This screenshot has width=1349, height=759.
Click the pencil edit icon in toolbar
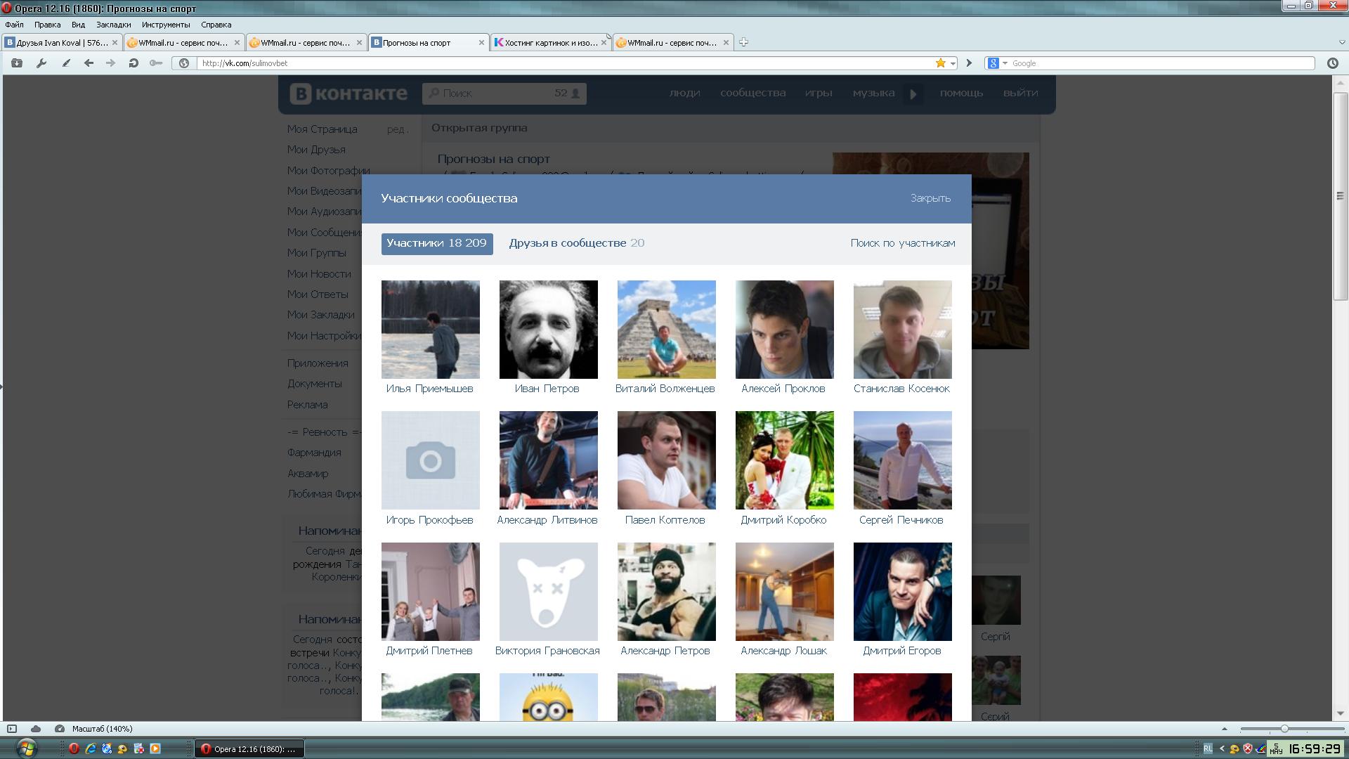click(x=66, y=63)
